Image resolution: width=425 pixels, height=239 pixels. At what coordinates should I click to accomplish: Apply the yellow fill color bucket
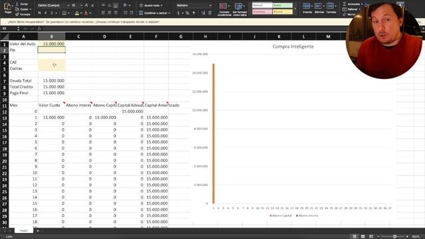point(77,13)
